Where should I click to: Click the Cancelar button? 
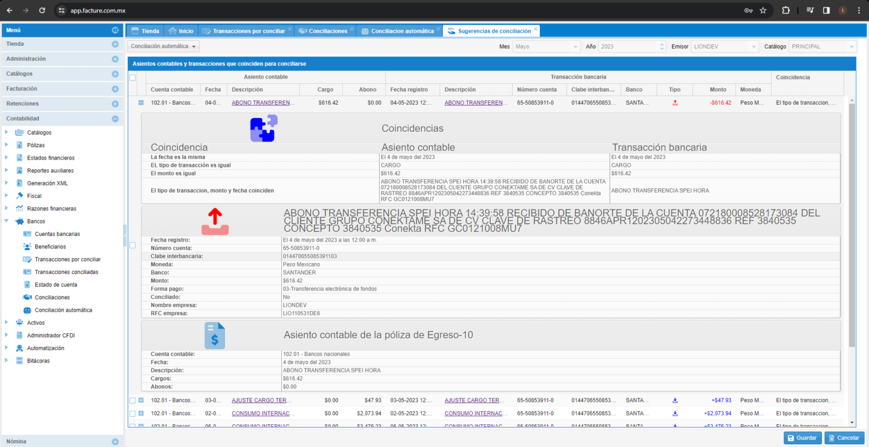844,438
